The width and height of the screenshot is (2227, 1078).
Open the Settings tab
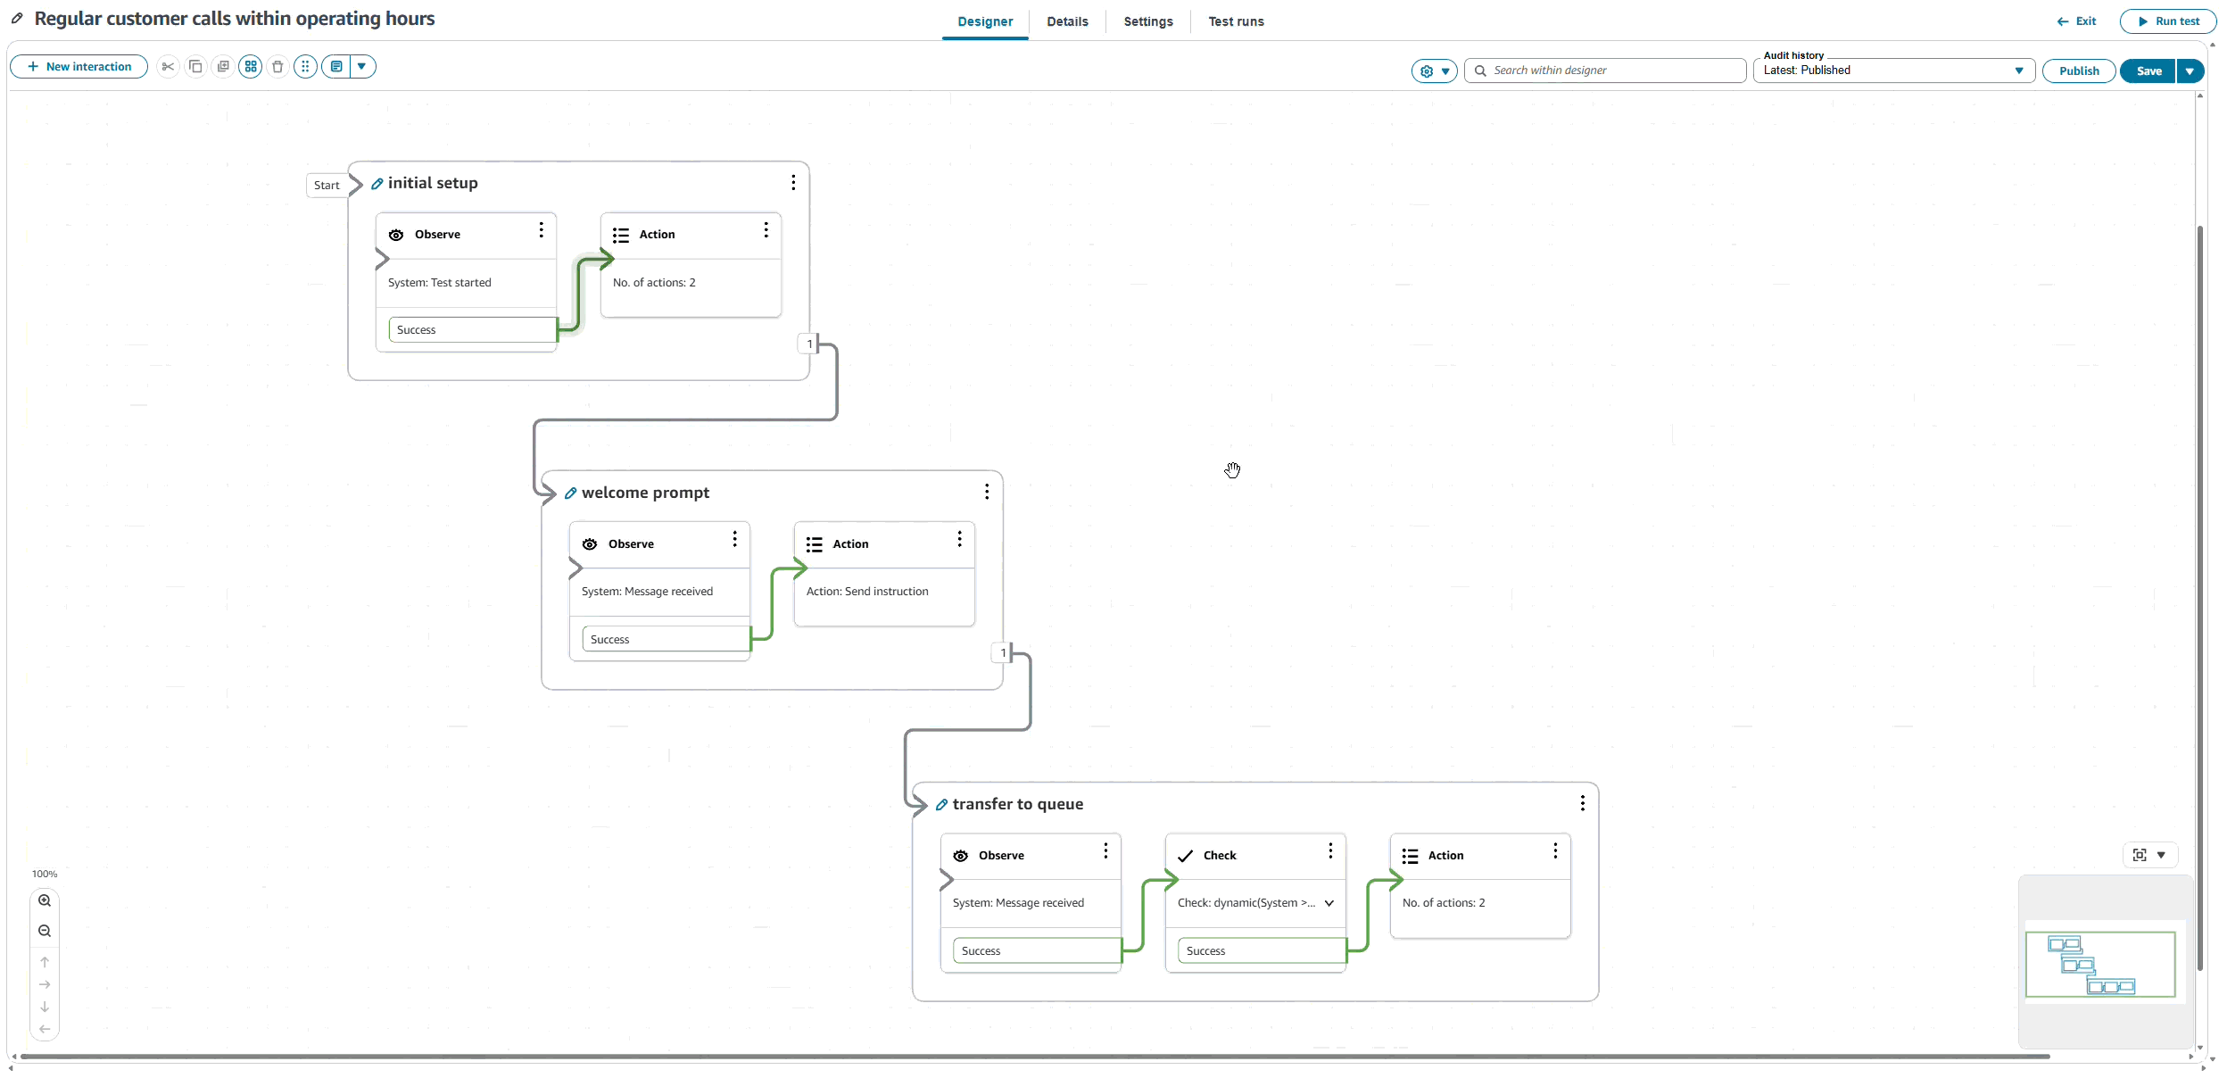tap(1147, 21)
